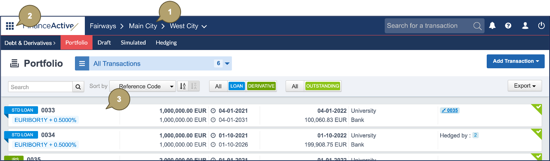Click the date 01-10-2022
Image resolution: width=550 pixels, height=161 pixels.
(332, 135)
